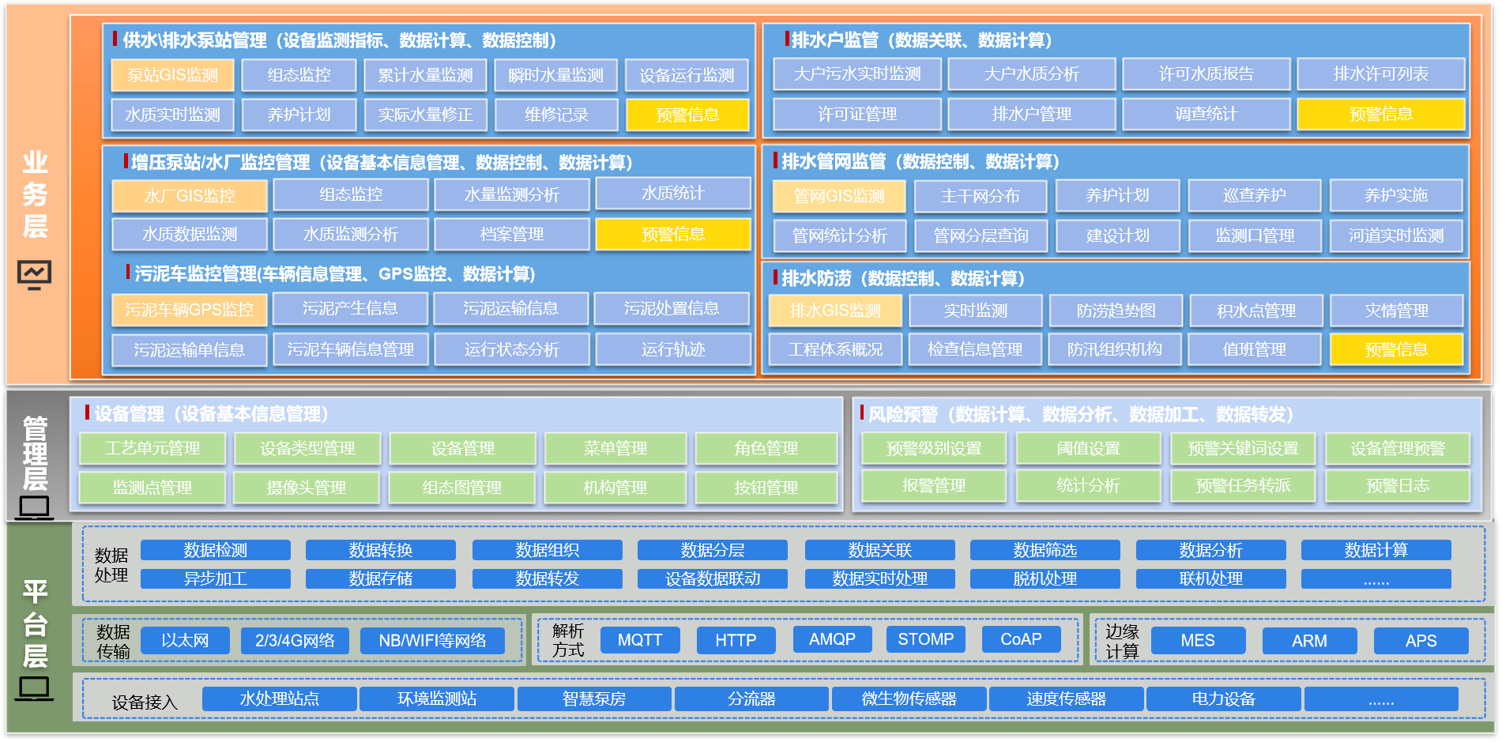Screen dimensions: 1502x742
Task: Click the monitor chart icon under 业务层
Action: pos(34,274)
